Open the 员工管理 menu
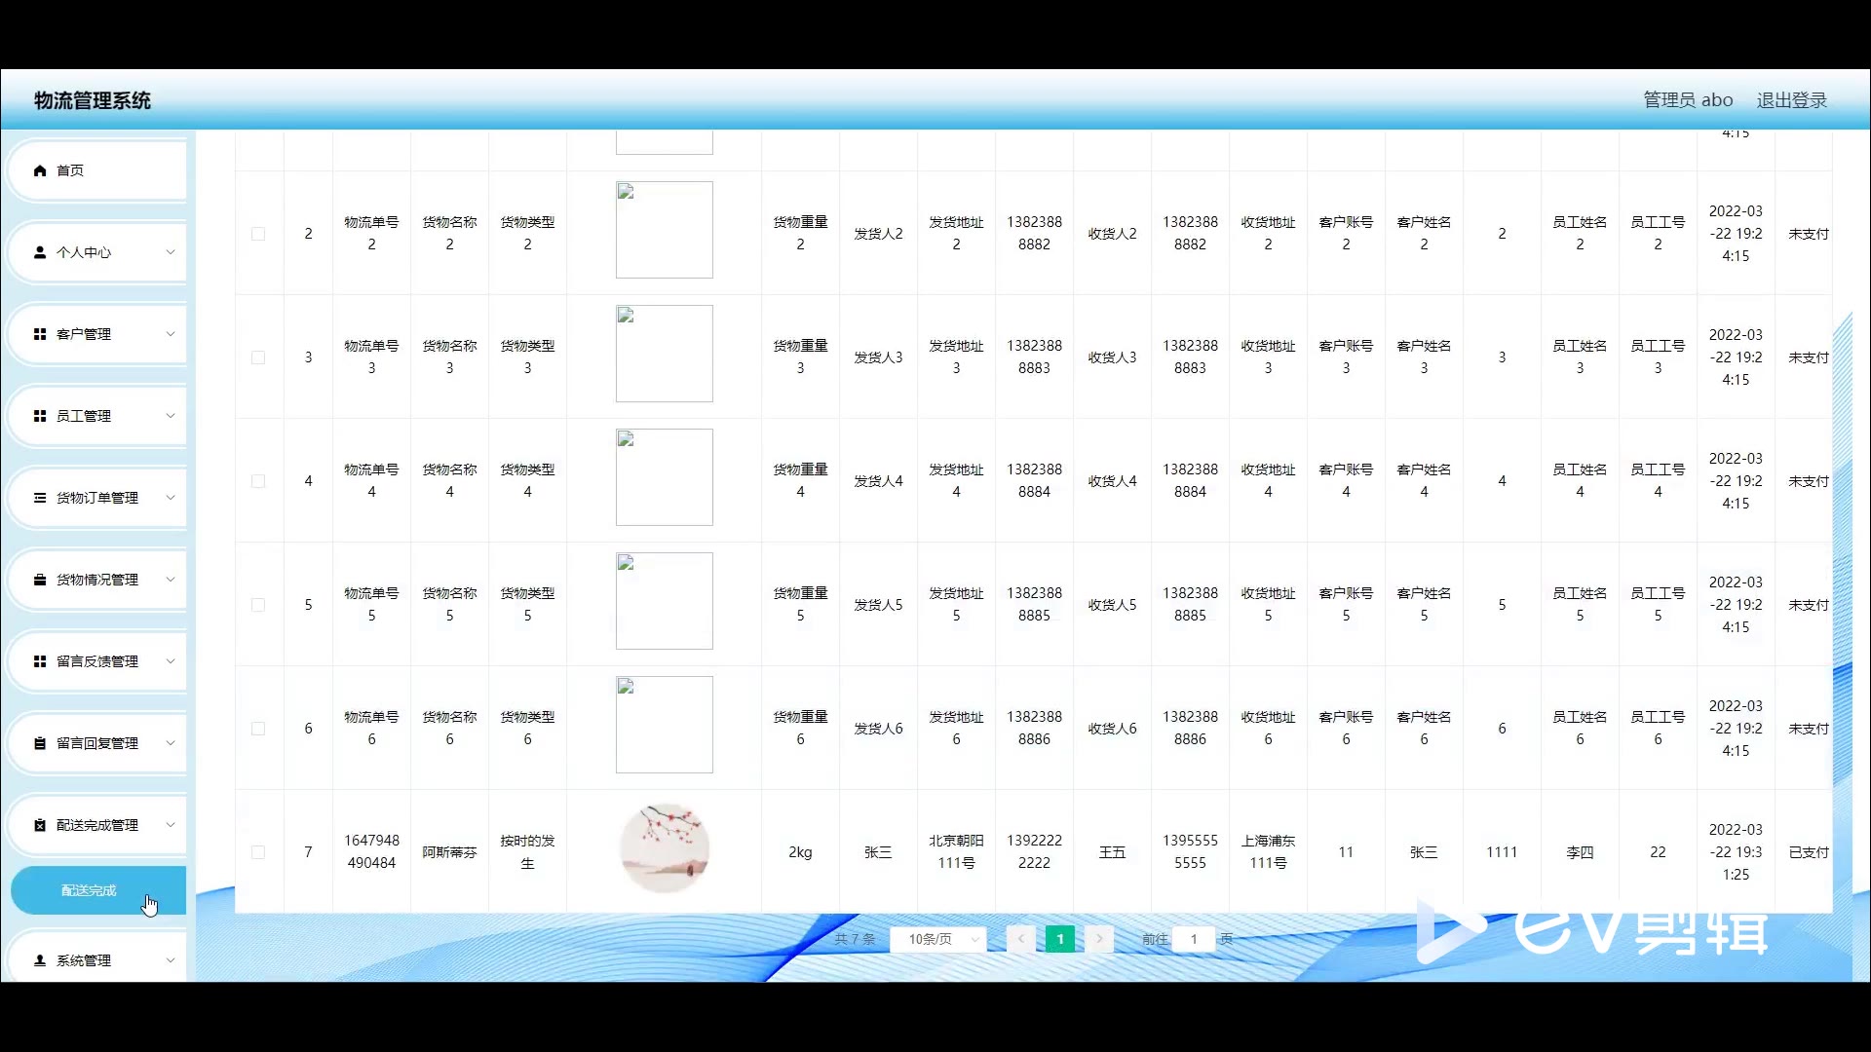1871x1052 pixels. click(x=97, y=416)
